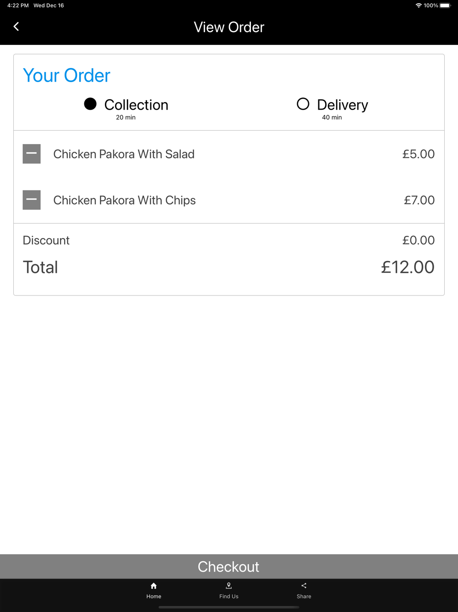The image size is (458, 612).
Task: Tap the £12.00 total amount
Action: click(408, 267)
